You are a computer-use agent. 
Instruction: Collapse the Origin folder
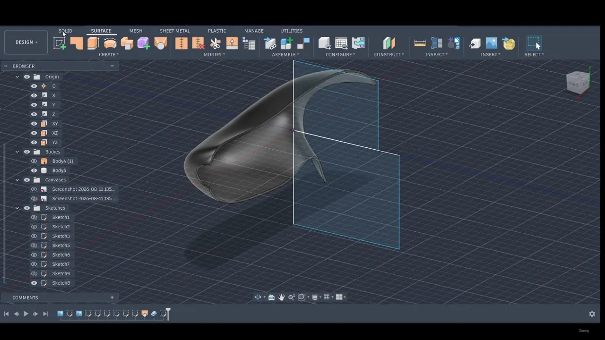click(x=17, y=76)
